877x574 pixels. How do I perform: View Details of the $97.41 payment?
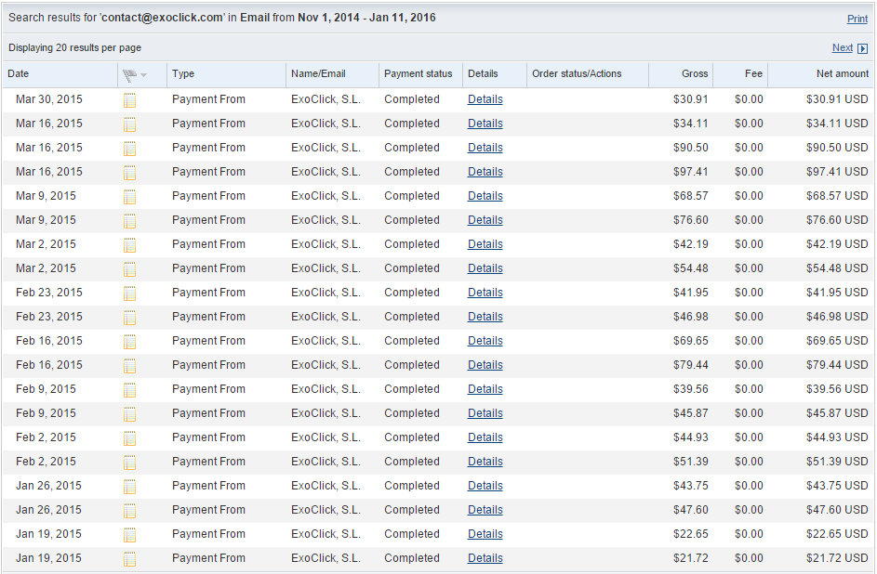[x=485, y=172]
